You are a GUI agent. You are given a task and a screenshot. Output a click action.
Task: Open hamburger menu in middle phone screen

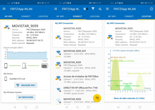[56, 9]
